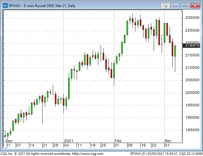The image size is (203, 156).
Task: Click the chain link icon in title bar
Action: tap(165, 6)
